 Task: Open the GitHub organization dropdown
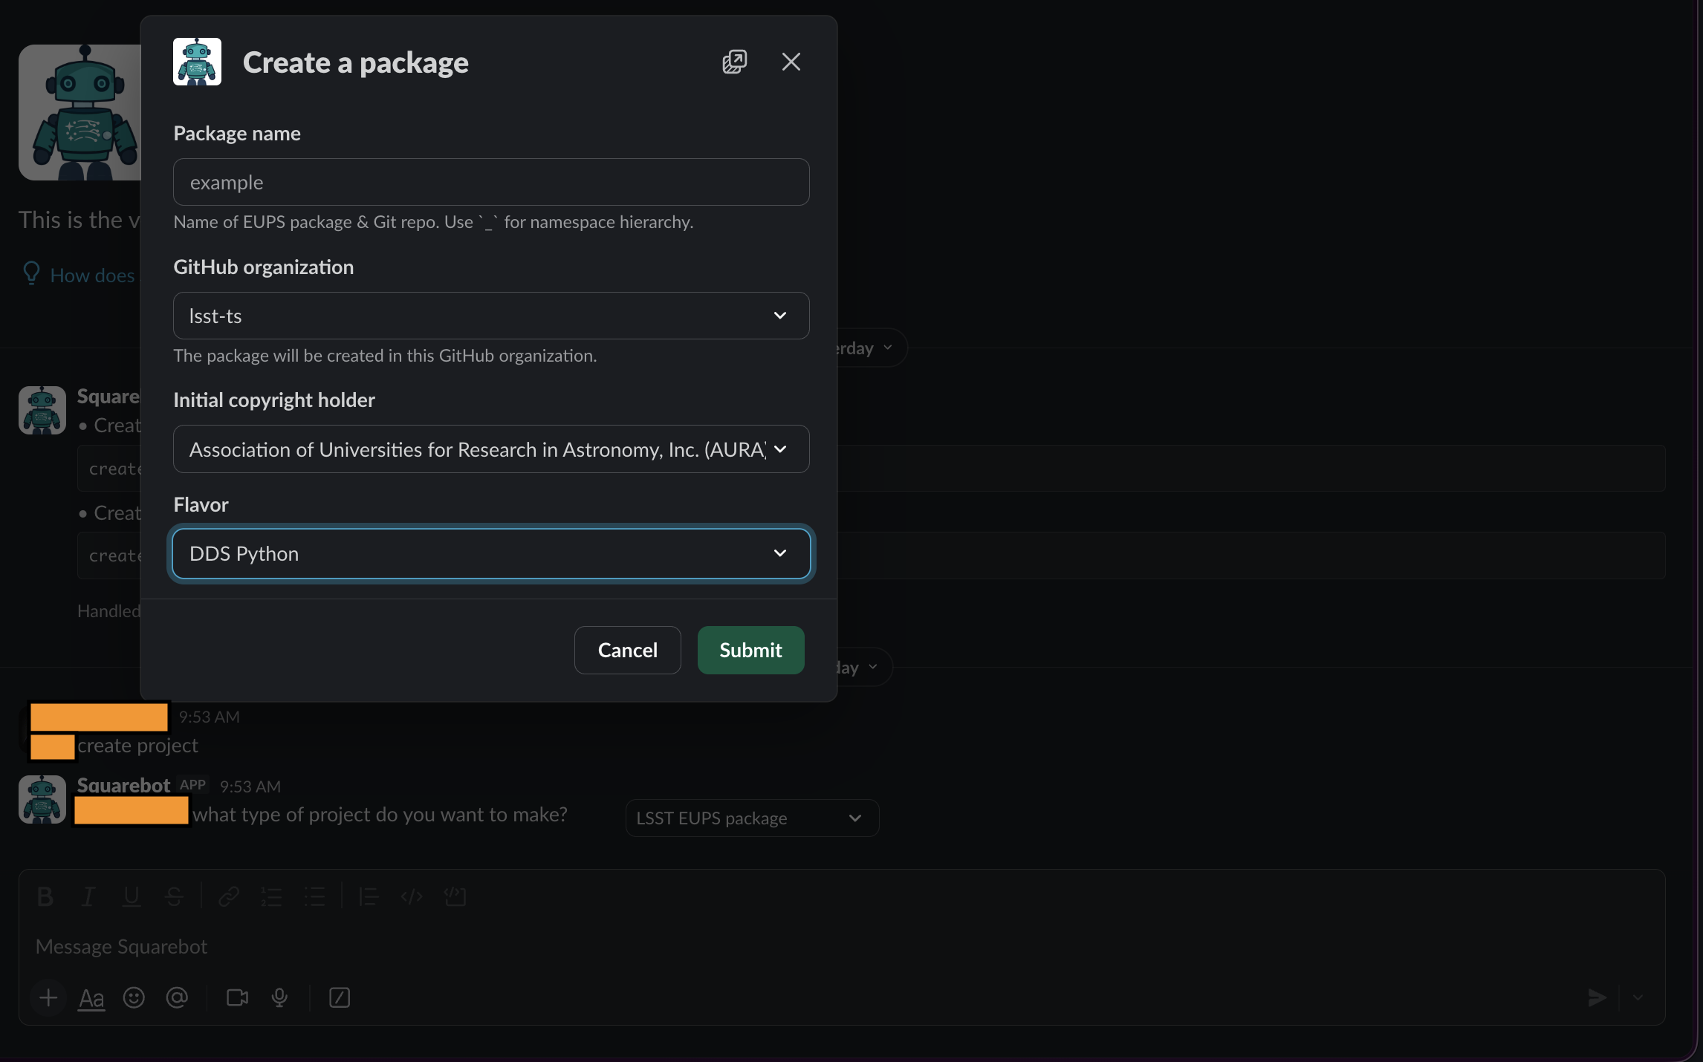[x=491, y=316]
